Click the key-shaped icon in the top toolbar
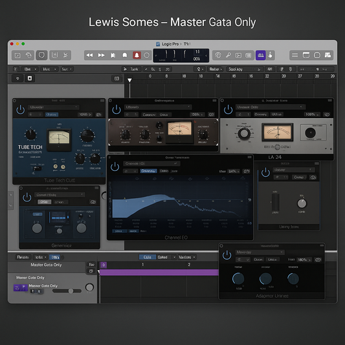Viewport: 345px width, 345px height. (x=228, y=55)
